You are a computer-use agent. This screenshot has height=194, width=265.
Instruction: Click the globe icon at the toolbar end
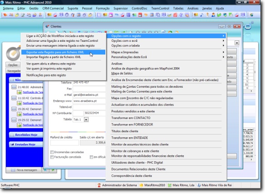[252, 15]
